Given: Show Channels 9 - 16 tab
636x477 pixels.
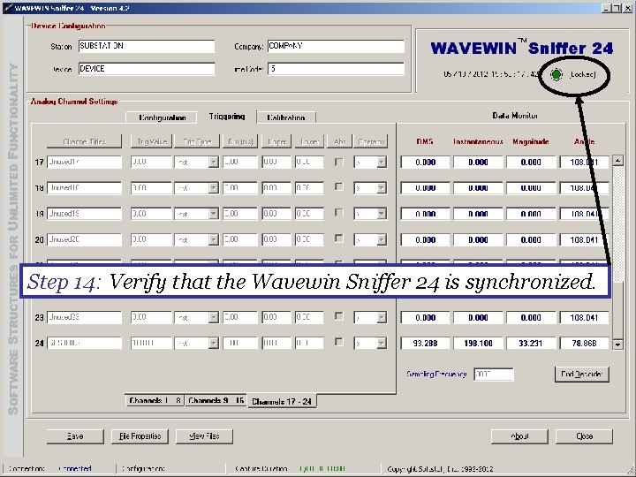Looking at the screenshot, I should [216, 400].
